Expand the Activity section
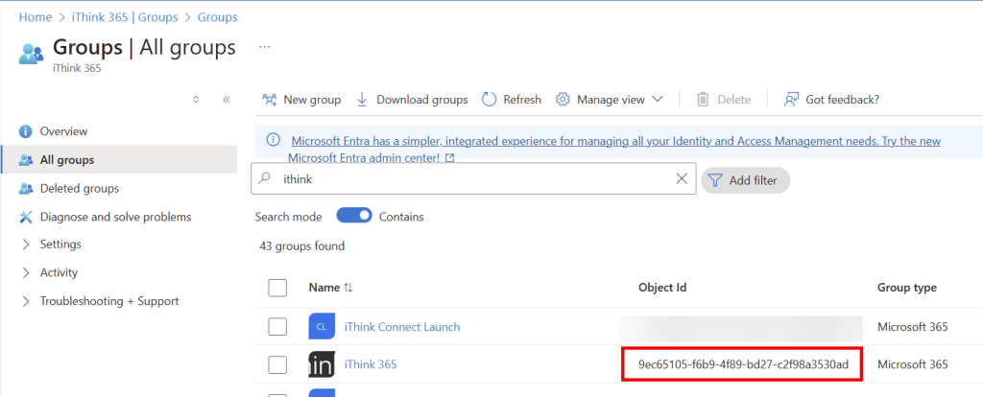983x397 pixels. (x=26, y=272)
